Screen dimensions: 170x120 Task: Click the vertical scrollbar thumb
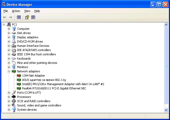pos(166,65)
